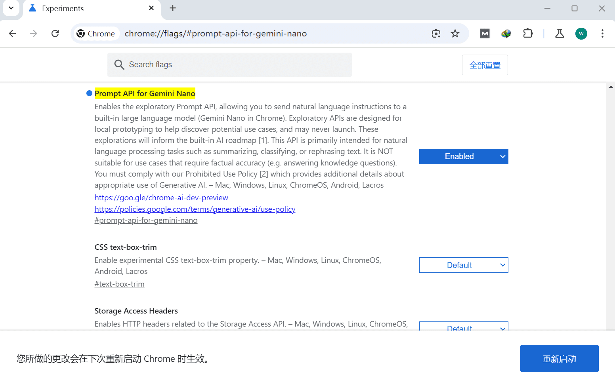Screen dimensions: 615x384
Task: Open the Storage Access Headers dropdown
Action: pos(463,328)
